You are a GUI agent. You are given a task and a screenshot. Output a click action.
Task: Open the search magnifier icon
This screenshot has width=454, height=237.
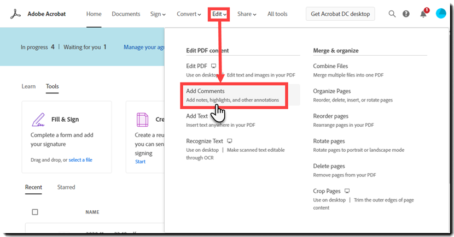pos(392,14)
